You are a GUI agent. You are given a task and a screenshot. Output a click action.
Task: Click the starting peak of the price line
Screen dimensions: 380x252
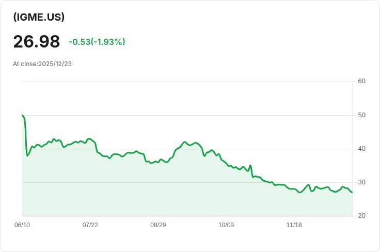pos(23,116)
